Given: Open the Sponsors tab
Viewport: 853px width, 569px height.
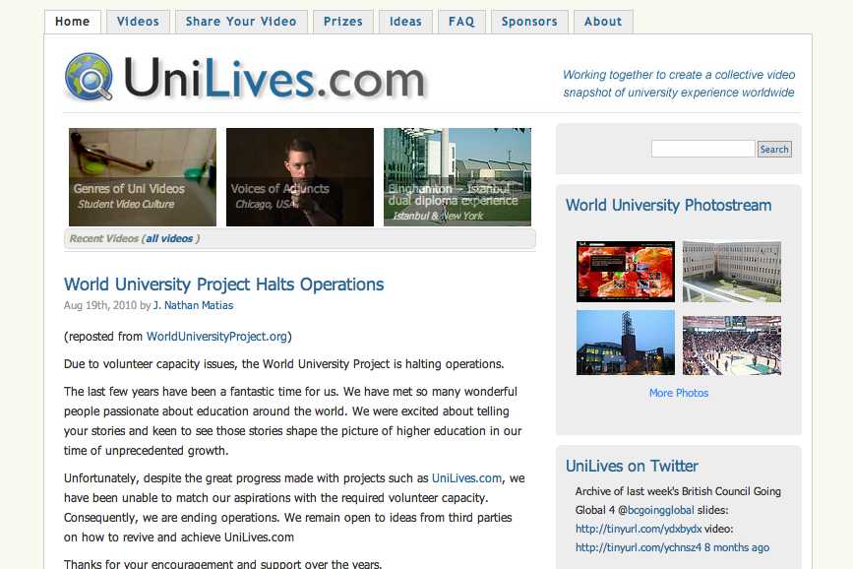Looking at the screenshot, I should 529,22.
